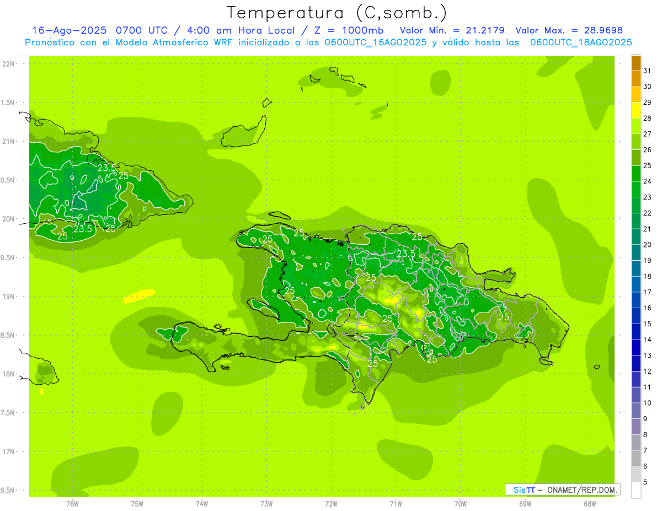Click the '0600UTC_18AGO2025' valid-until timestamp
The width and height of the screenshot is (662, 511).
tap(581, 42)
